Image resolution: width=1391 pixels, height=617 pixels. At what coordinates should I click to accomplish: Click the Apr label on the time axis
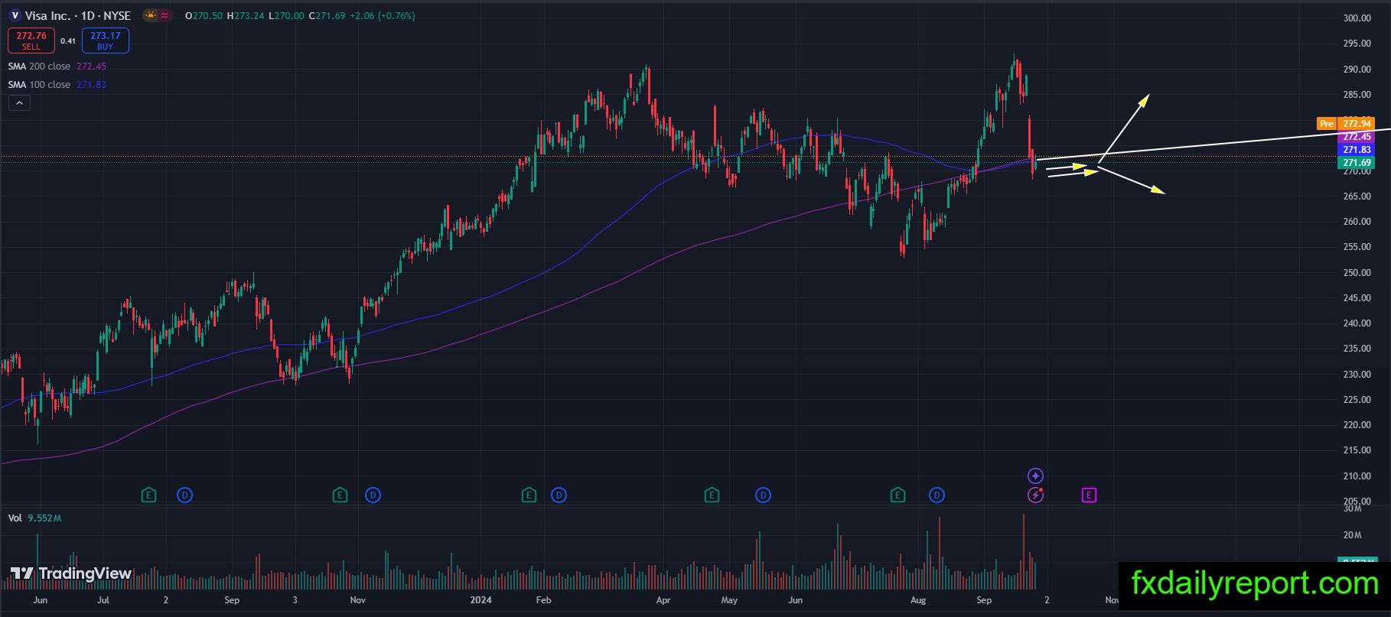pyautogui.click(x=663, y=600)
